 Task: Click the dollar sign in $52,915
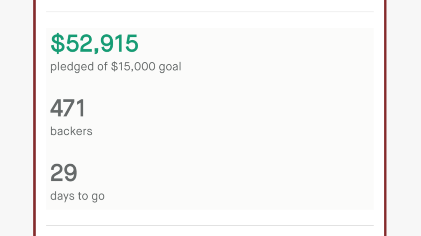pyautogui.click(x=58, y=44)
